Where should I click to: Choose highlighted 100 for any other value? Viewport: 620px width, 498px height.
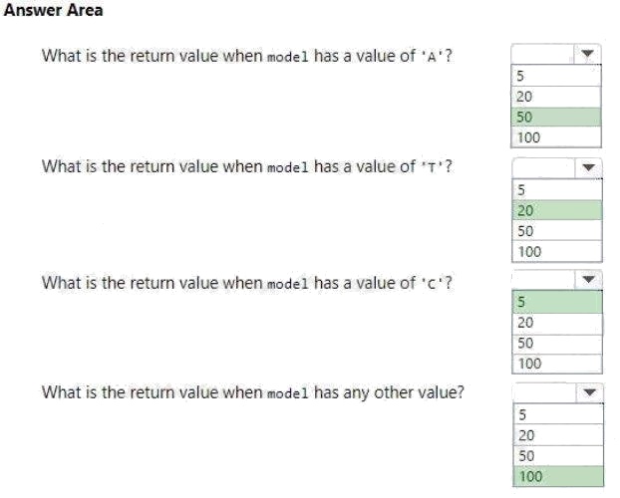coord(557,477)
